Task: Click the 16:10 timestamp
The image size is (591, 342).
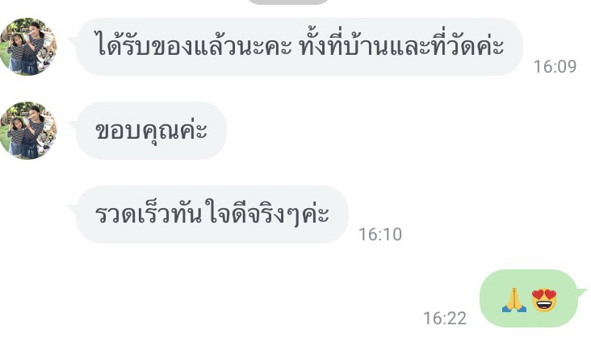Action: (380, 234)
